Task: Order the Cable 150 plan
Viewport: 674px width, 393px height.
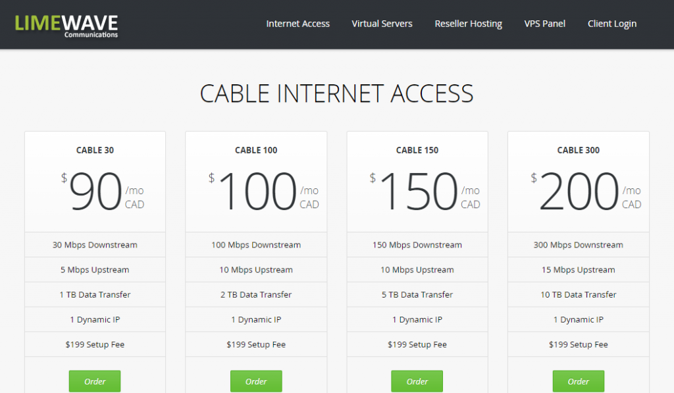Action: 417,381
